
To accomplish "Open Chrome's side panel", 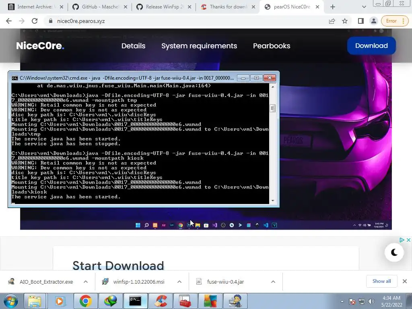I will click(x=361, y=21).
